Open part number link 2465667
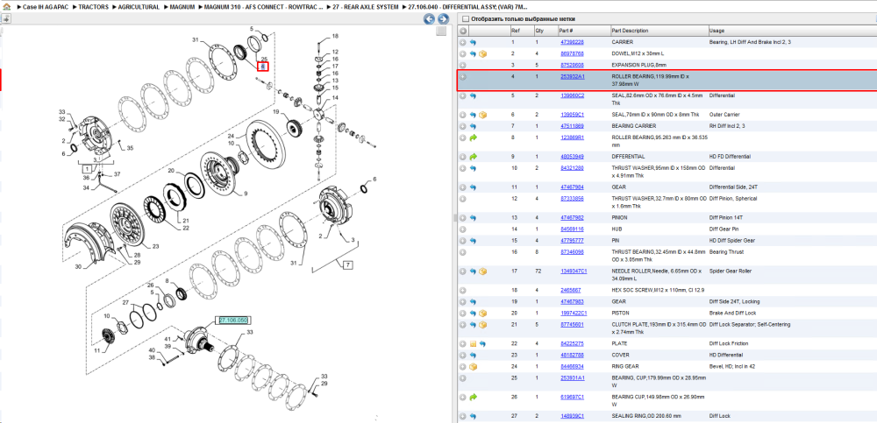Viewport: 877px width, 423px height. [x=571, y=291]
